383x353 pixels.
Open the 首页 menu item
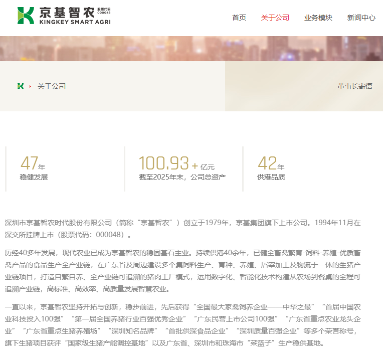(x=239, y=18)
